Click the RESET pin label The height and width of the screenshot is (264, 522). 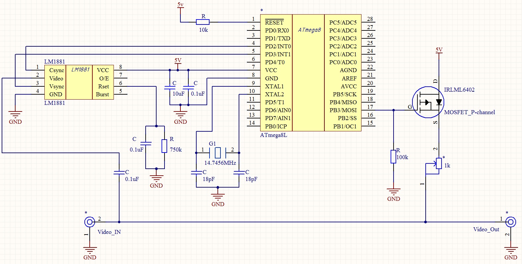[x=274, y=22]
